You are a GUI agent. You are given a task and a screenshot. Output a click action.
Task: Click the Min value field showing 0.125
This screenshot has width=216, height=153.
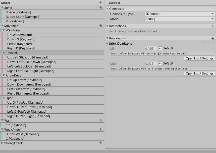[151, 48]
